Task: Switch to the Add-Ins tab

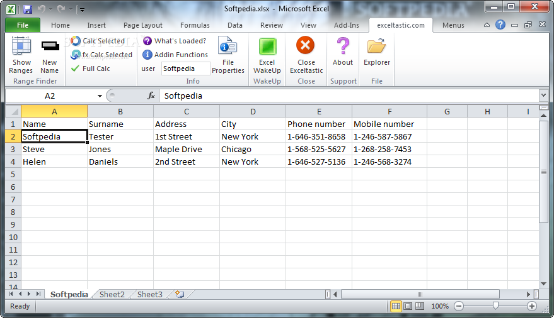Action: [x=346, y=25]
